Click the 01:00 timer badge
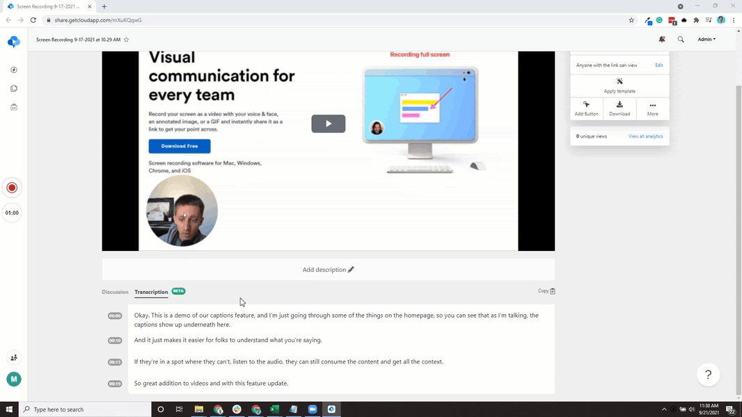The width and height of the screenshot is (742, 417). click(12, 213)
